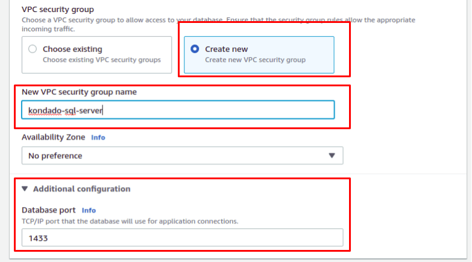Toggle the Additional configuration section header
Image resolution: width=472 pixels, height=262 pixels.
pos(81,189)
